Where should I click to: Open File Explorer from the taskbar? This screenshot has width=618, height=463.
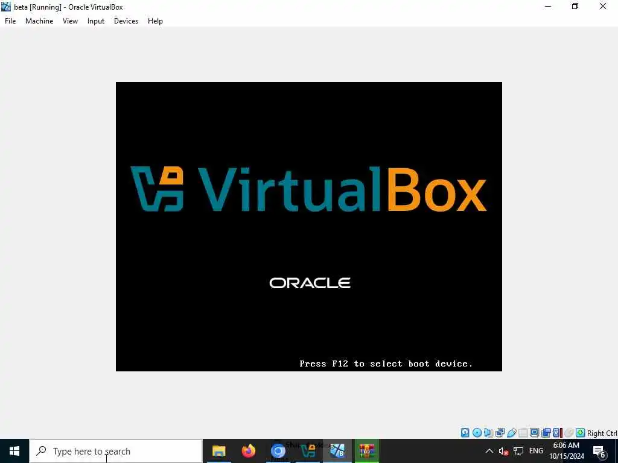point(218,451)
